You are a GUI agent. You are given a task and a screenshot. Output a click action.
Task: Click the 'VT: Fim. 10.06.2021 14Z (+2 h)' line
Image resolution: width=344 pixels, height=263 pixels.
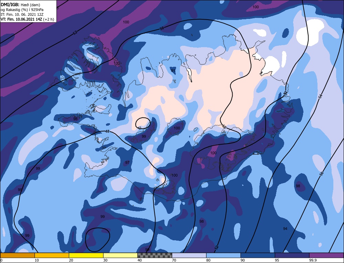tap(28, 19)
